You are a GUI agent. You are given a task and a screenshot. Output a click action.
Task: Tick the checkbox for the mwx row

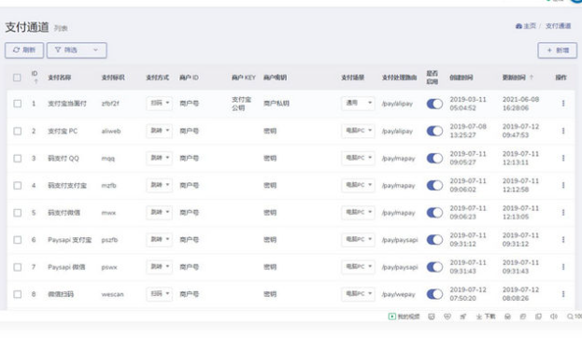(18, 213)
